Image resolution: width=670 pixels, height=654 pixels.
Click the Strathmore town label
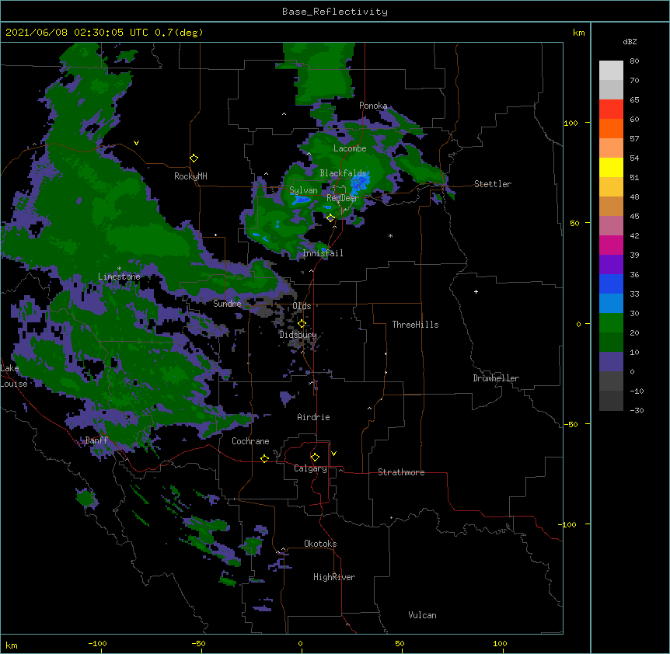(x=401, y=472)
